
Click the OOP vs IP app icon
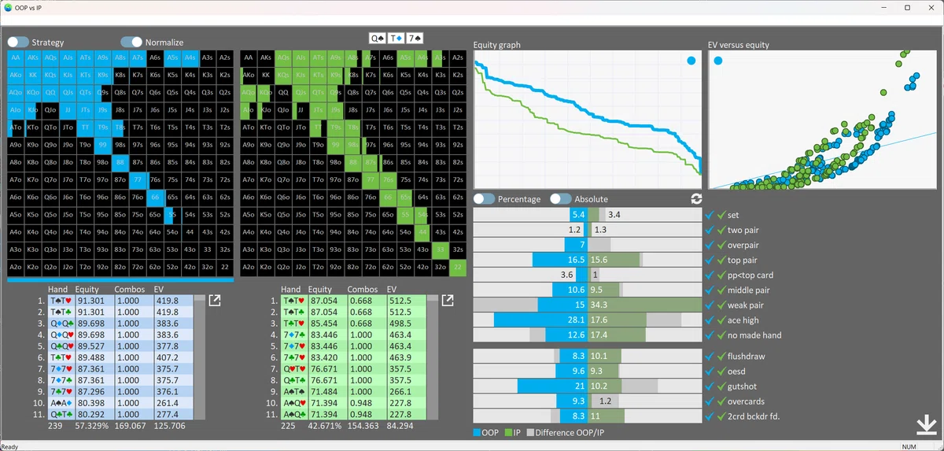(x=8, y=7)
